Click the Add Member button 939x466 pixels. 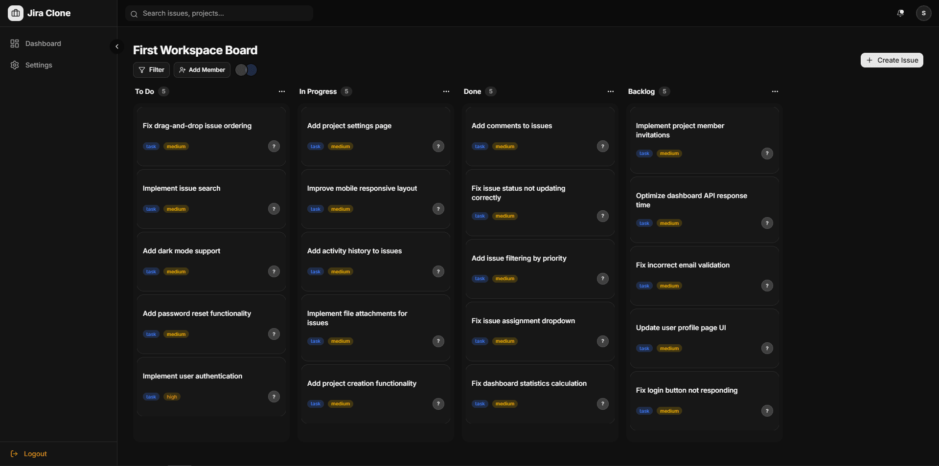pos(202,70)
